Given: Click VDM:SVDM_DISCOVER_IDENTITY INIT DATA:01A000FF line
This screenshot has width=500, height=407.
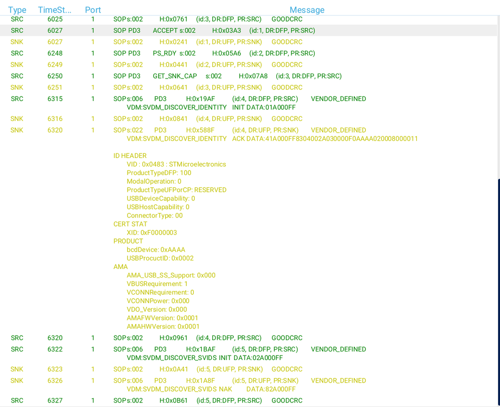Looking at the screenshot, I should (211, 107).
